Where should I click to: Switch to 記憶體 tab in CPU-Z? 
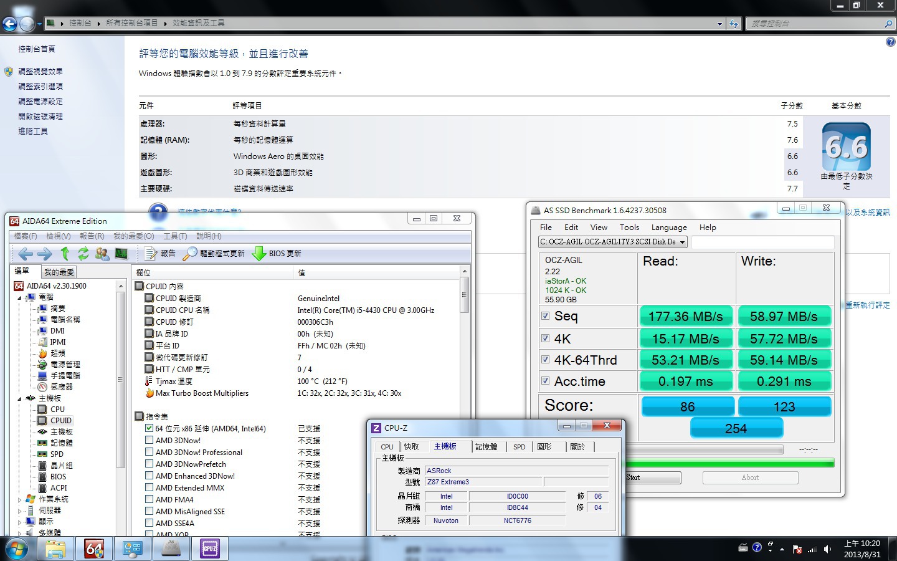pyautogui.click(x=486, y=447)
